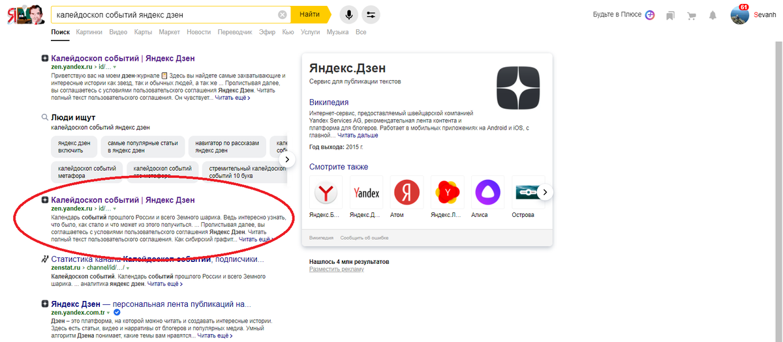Open the Все services tab
The image size is (783, 342).
(361, 32)
